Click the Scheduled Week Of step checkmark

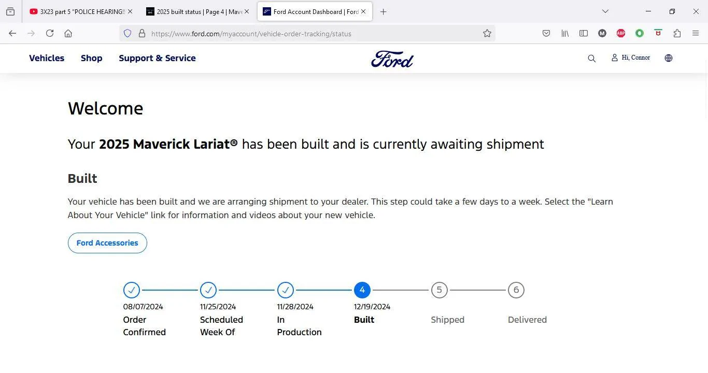[208, 290]
